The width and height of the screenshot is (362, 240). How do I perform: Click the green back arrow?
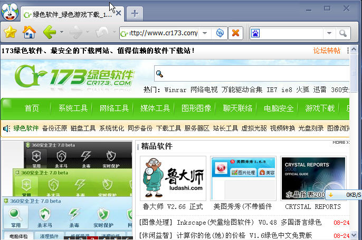(50, 32)
